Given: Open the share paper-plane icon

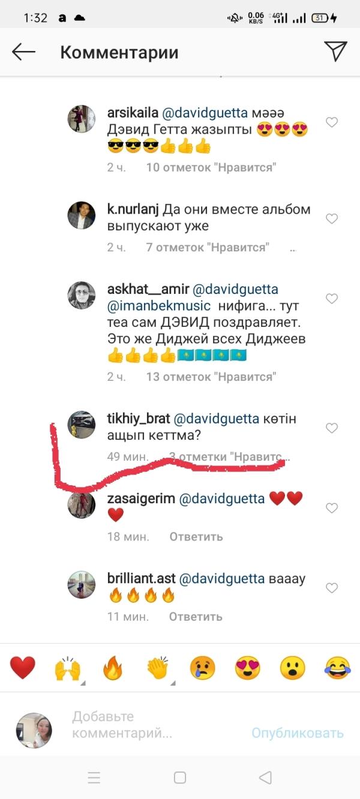Looking at the screenshot, I should [x=335, y=52].
